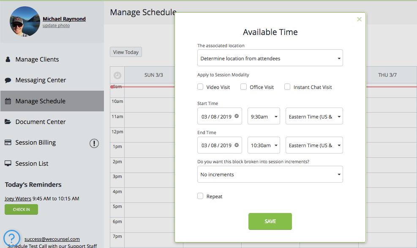This screenshot has height=248, width=417.
Task: Check the Office Visit option
Action: tap(244, 87)
